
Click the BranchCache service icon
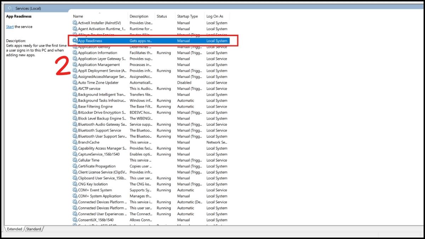click(x=74, y=142)
